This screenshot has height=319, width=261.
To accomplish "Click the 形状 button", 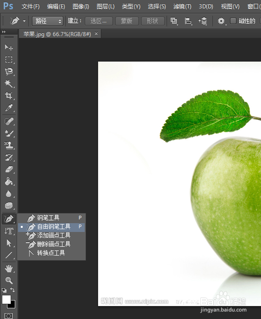I will pyautogui.click(x=153, y=21).
